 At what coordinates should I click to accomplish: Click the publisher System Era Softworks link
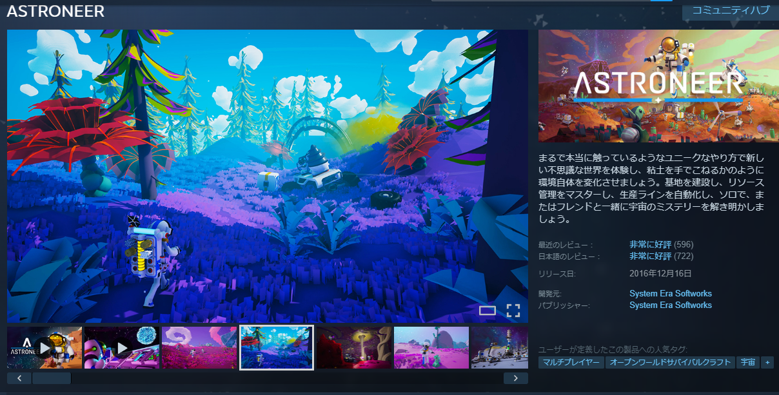tap(670, 305)
